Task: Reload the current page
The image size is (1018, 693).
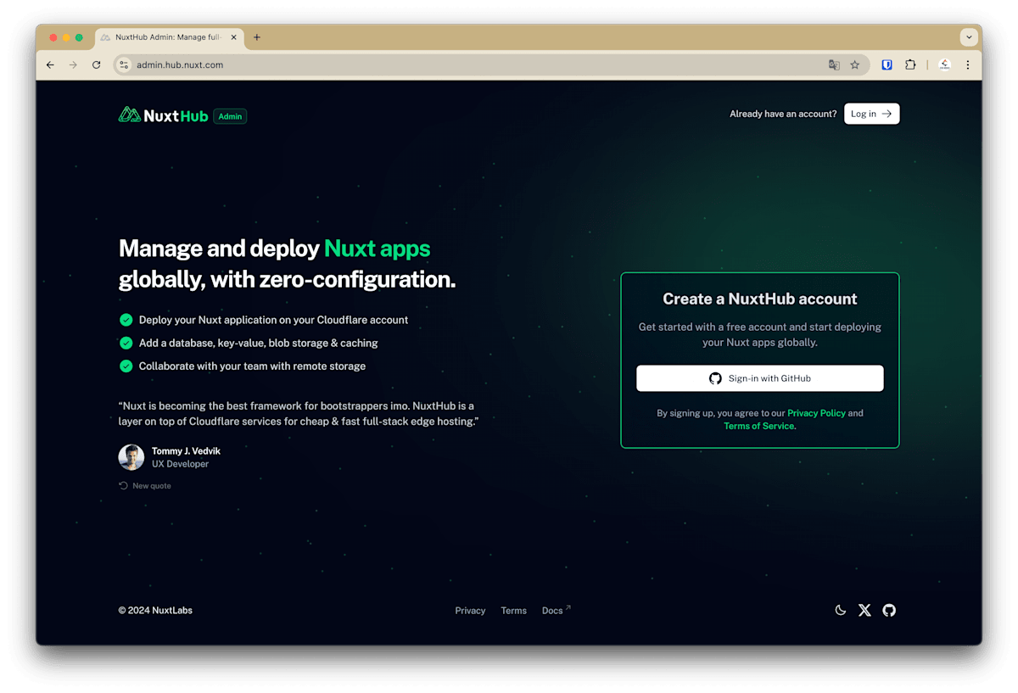Action: pos(96,64)
